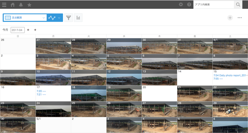The image size is (248, 133).
Task: Open the help question mark icon
Action: click(189, 4)
